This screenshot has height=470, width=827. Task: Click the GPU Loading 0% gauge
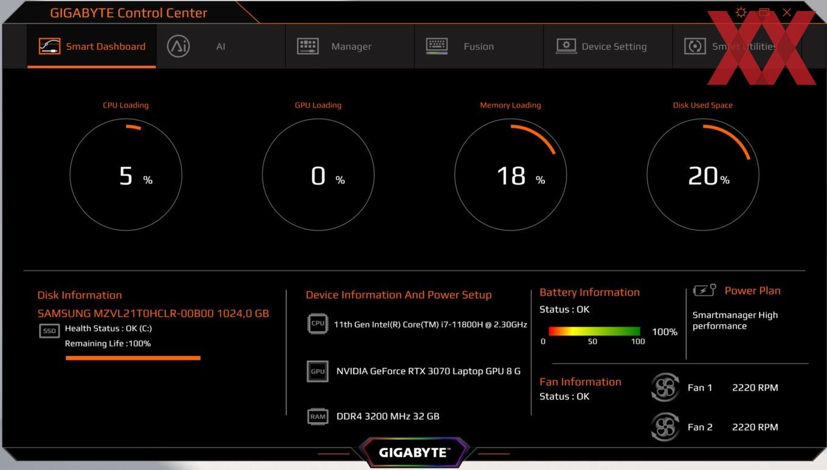(318, 175)
